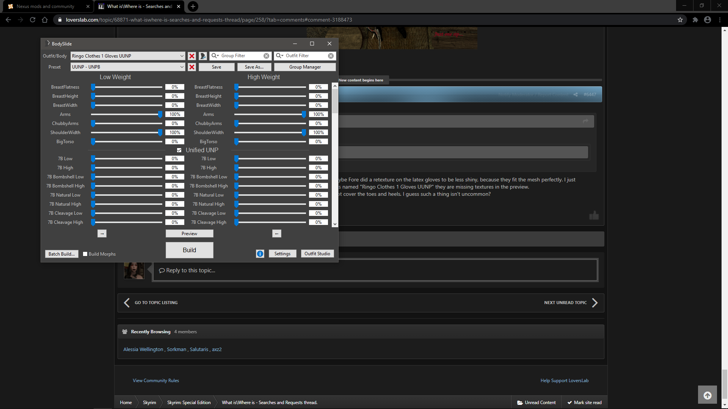Open Preset dropdown UUNP - UNPB
Screen dimensions: 728x409
pos(128,67)
